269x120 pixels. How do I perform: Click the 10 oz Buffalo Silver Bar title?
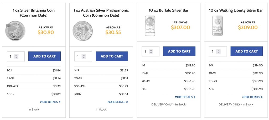168,11
